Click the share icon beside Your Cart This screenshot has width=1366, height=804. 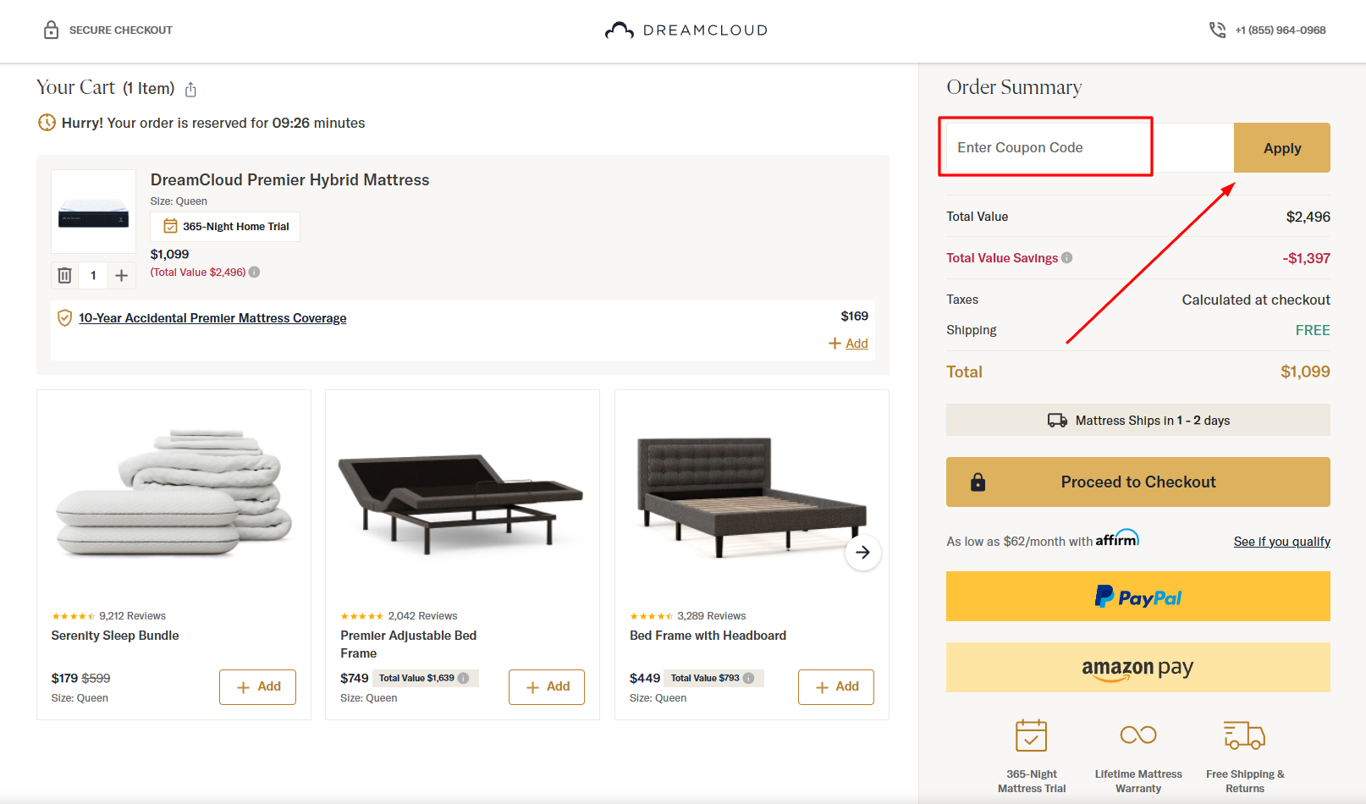tap(190, 88)
